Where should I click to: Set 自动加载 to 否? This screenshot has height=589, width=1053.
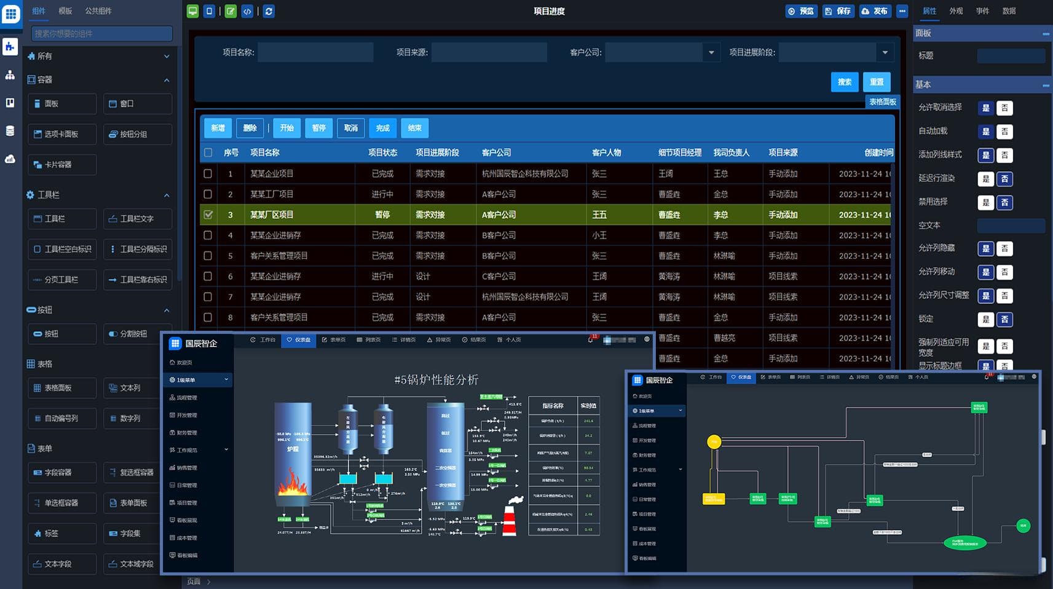point(1004,132)
